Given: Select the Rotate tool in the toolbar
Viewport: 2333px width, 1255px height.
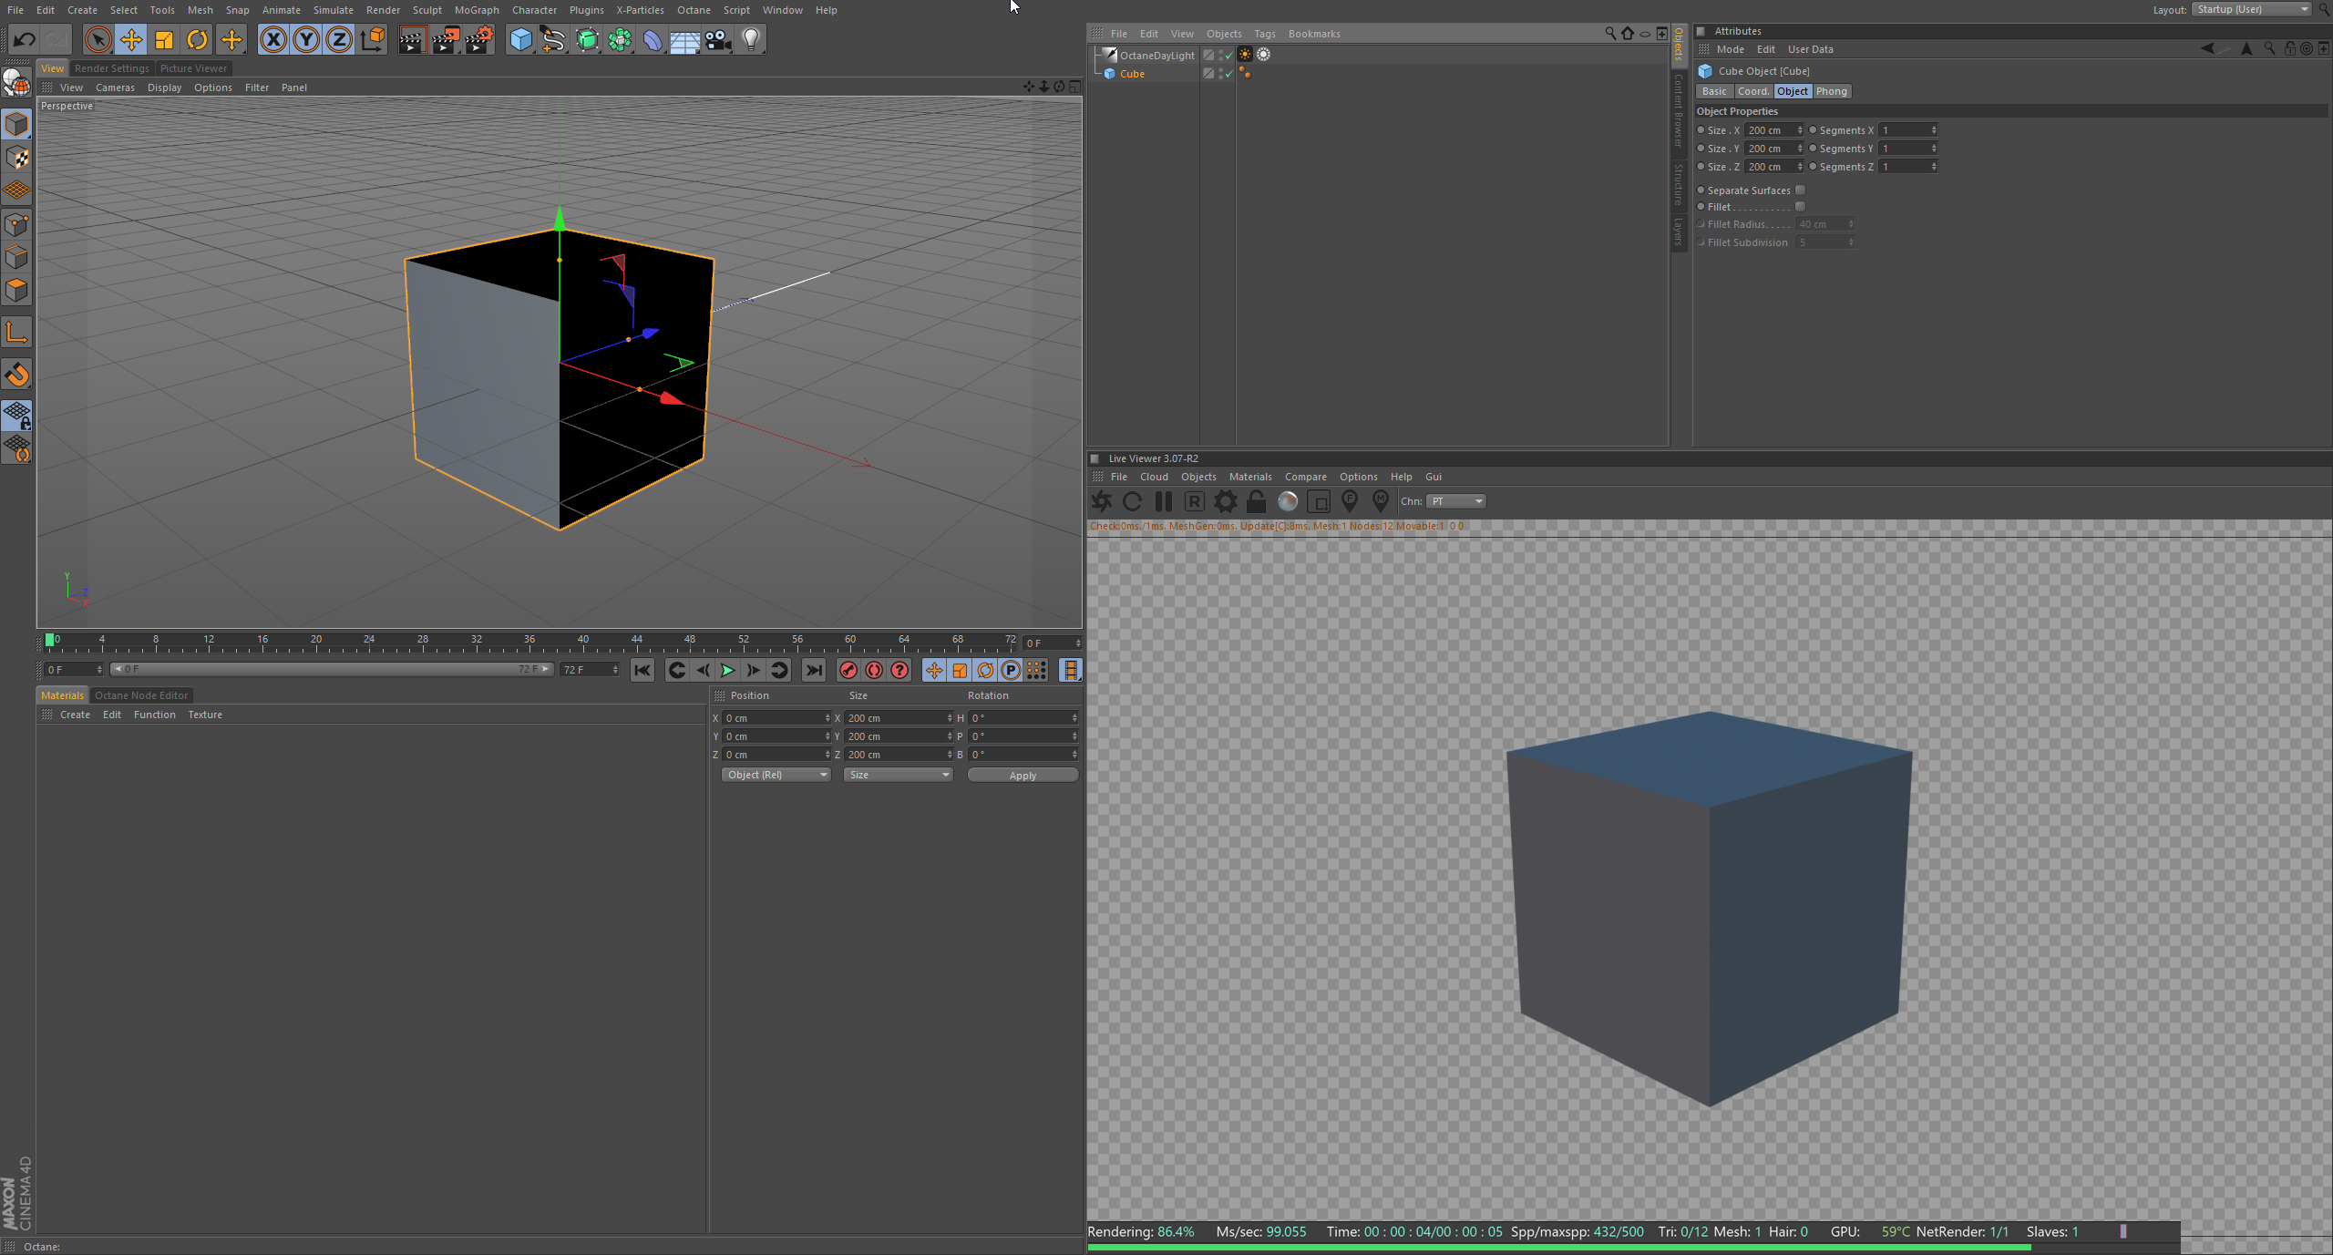Looking at the screenshot, I should tap(197, 39).
